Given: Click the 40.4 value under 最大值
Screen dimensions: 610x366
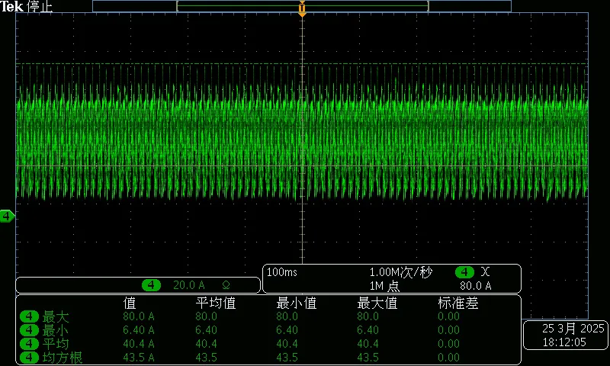Looking at the screenshot, I should click(x=368, y=343).
